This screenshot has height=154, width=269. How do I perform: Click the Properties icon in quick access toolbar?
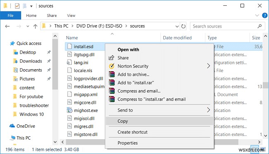pyautogui.click(x=17, y=6)
